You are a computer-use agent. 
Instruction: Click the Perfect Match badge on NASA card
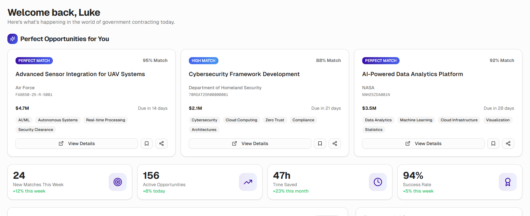click(x=381, y=61)
